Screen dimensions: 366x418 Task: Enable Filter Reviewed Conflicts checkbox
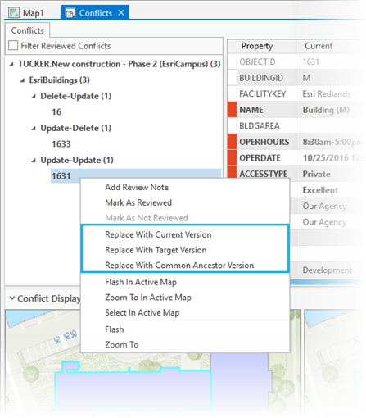[13, 45]
